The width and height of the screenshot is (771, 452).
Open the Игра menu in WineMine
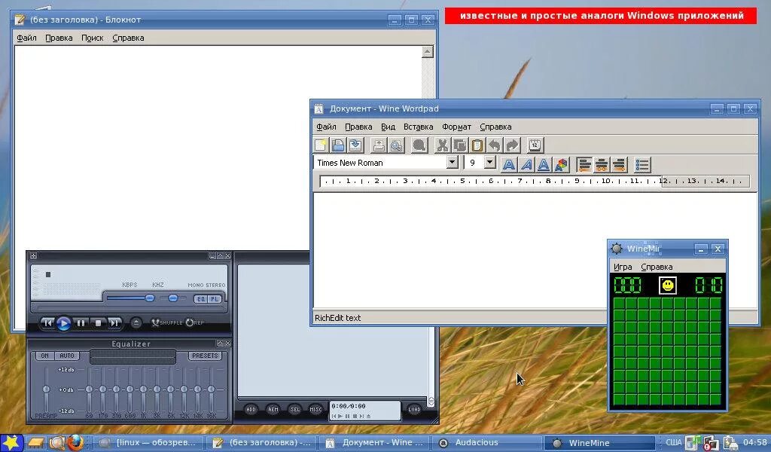tap(623, 267)
